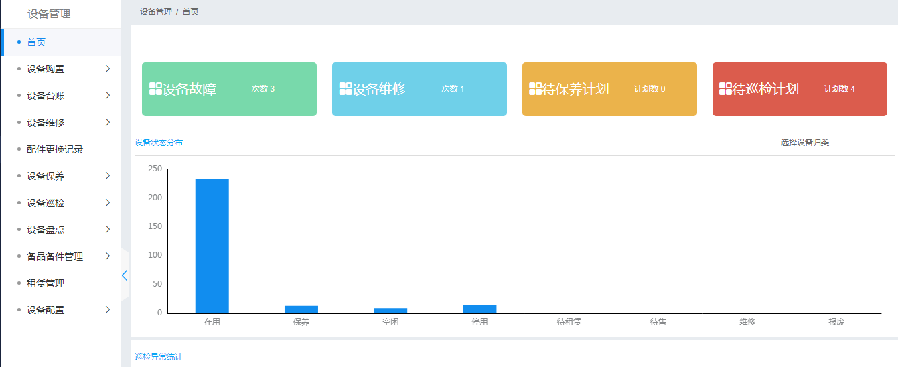Expand the 设备购置 submenu arrow

point(107,69)
